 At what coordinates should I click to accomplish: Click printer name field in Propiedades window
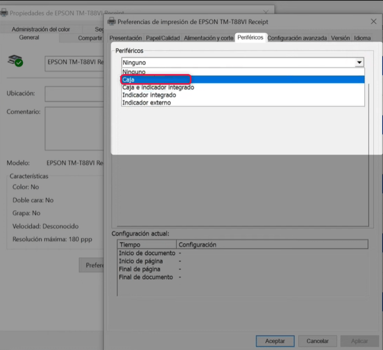(x=74, y=64)
